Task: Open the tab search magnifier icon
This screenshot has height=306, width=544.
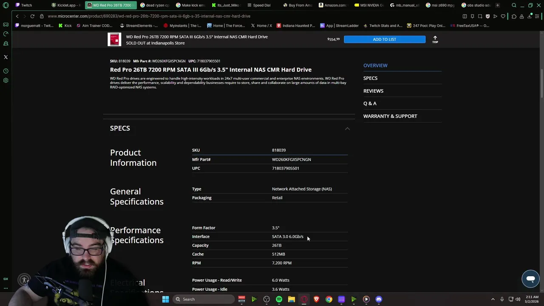Action: (x=514, y=5)
